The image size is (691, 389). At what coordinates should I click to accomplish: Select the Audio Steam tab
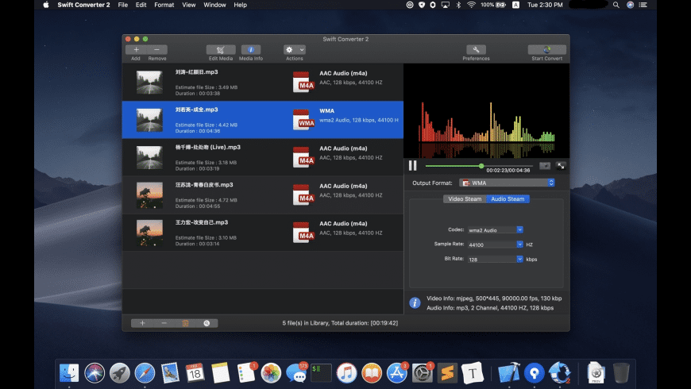click(x=508, y=199)
